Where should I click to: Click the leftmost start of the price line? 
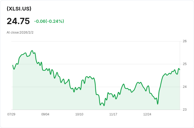click(13, 65)
